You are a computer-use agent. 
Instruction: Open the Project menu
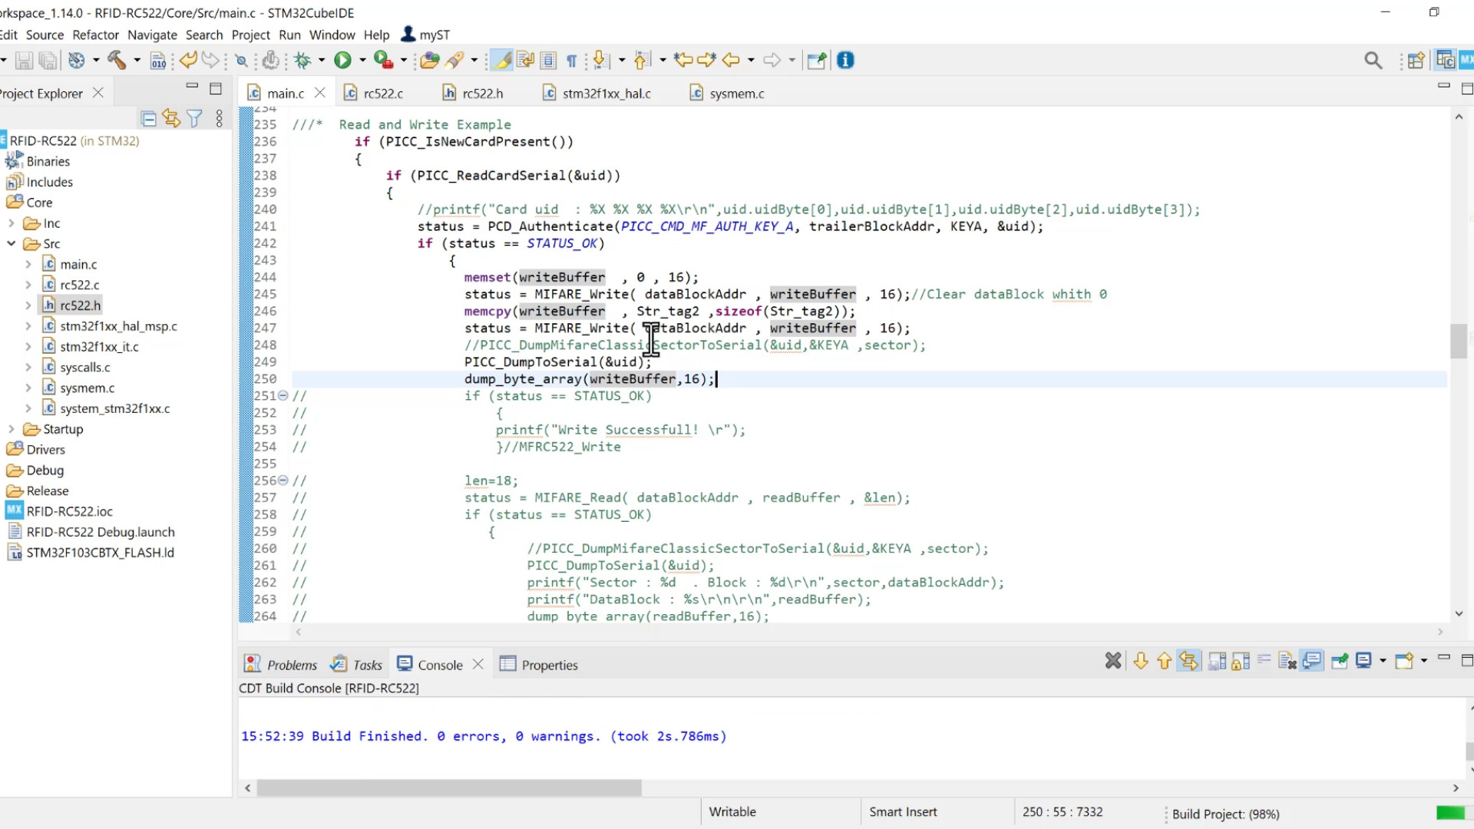[x=250, y=35]
